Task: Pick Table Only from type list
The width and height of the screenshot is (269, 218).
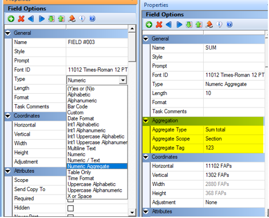Action: tap(97, 172)
